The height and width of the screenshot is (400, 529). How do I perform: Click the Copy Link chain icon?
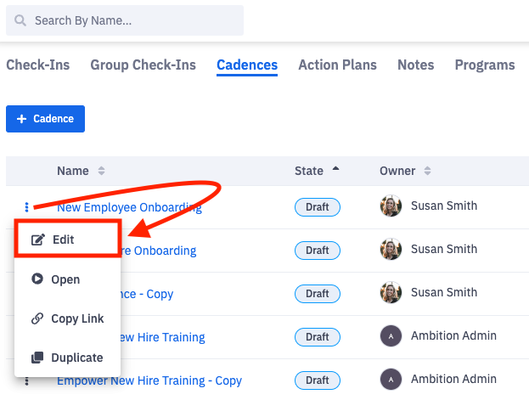click(x=37, y=318)
